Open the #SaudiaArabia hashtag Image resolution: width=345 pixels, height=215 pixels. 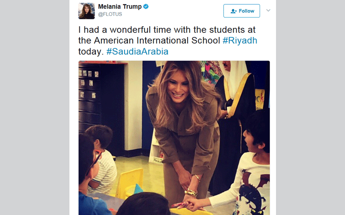pyautogui.click(x=137, y=52)
